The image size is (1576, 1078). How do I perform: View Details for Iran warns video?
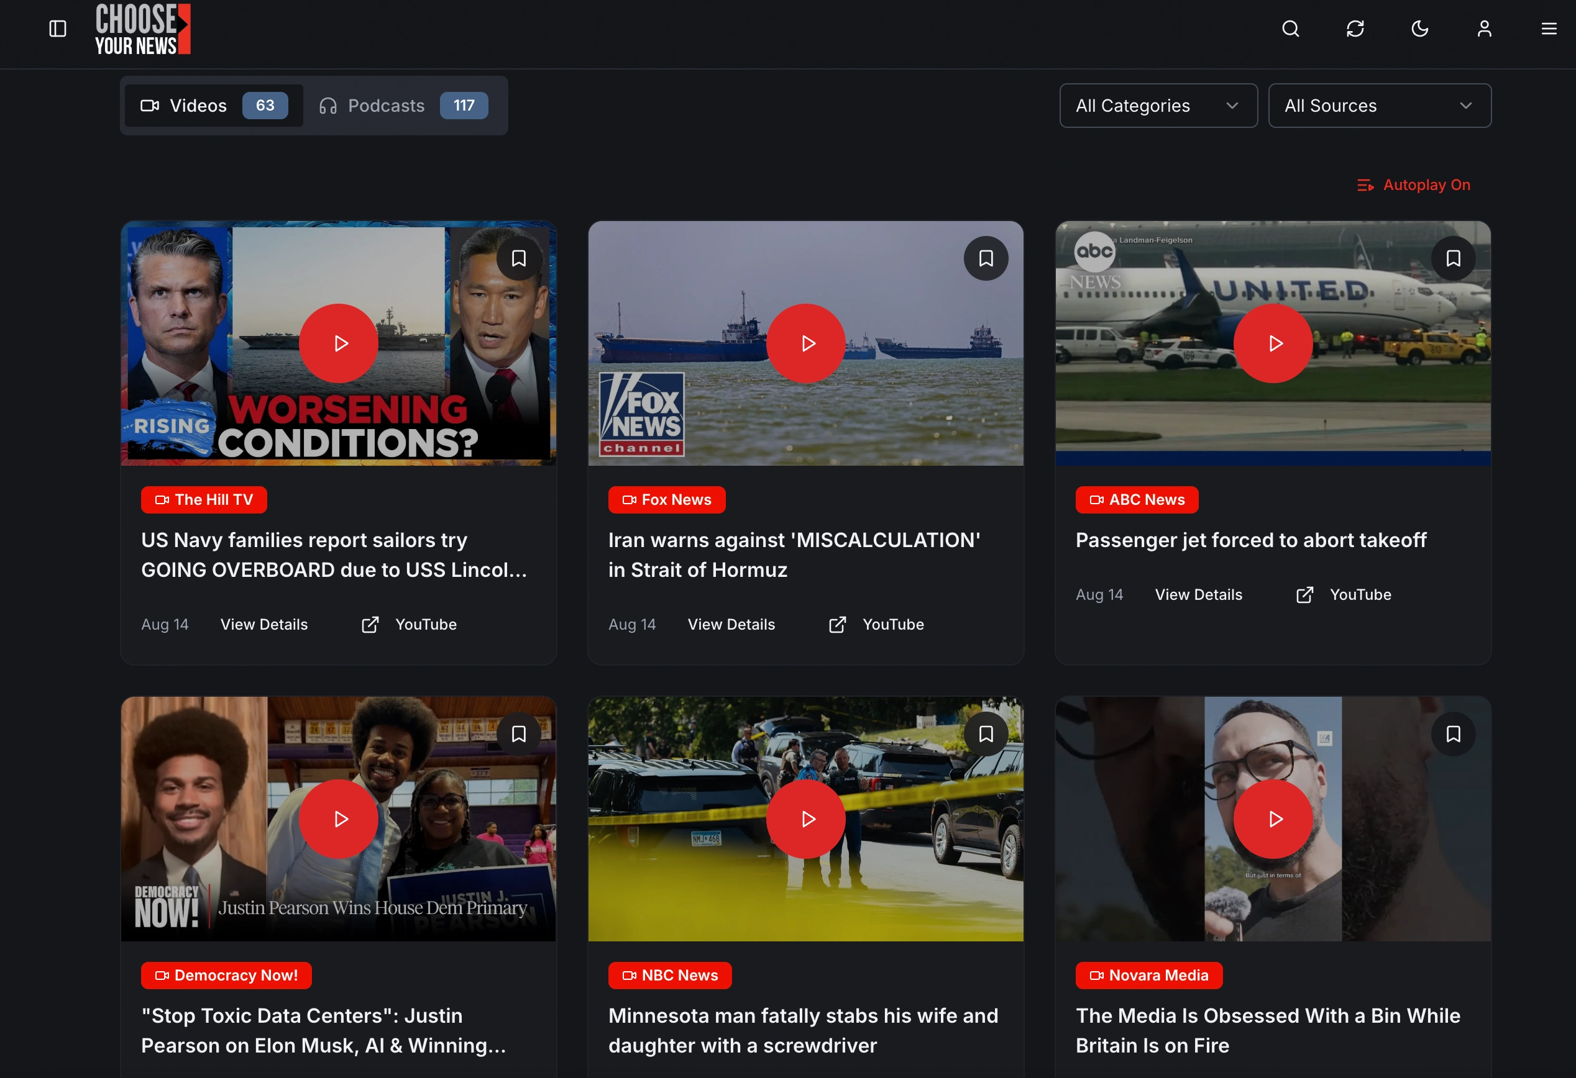click(x=731, y=625)
